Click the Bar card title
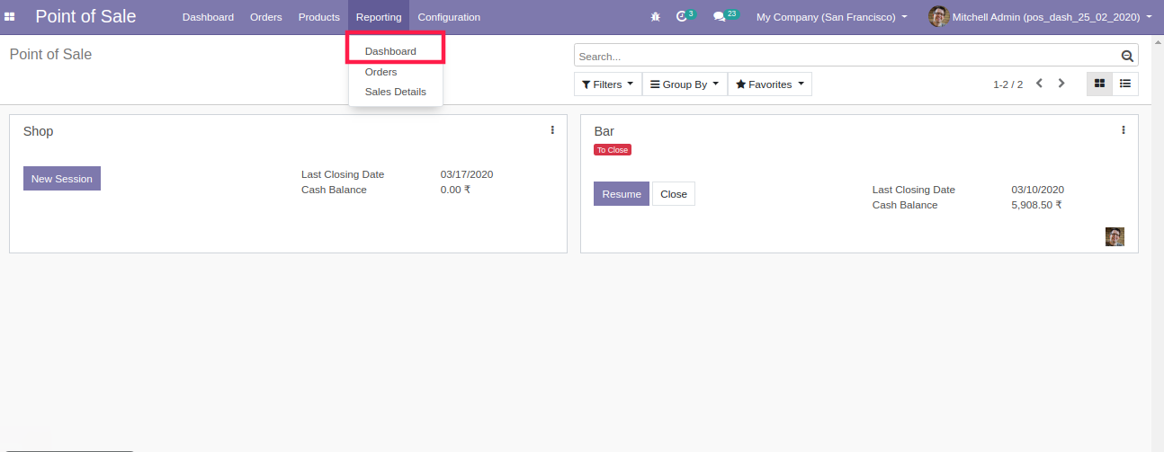 click(x=604, y=131)
